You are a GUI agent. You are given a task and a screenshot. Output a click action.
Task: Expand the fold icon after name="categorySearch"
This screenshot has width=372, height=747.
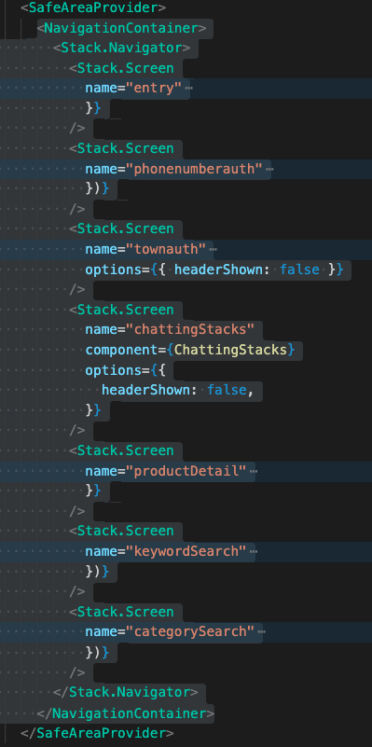coord(261,631)
